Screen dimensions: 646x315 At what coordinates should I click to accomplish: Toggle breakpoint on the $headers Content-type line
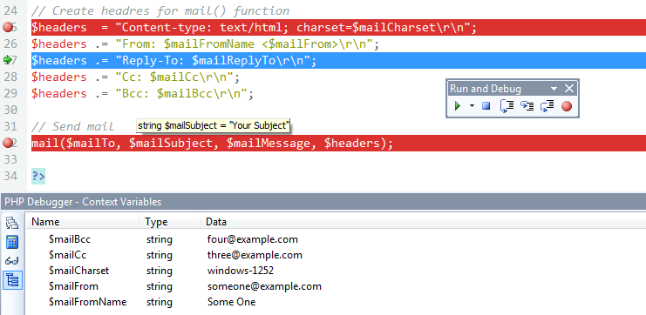pyautogui.click(x=8, y=27)
